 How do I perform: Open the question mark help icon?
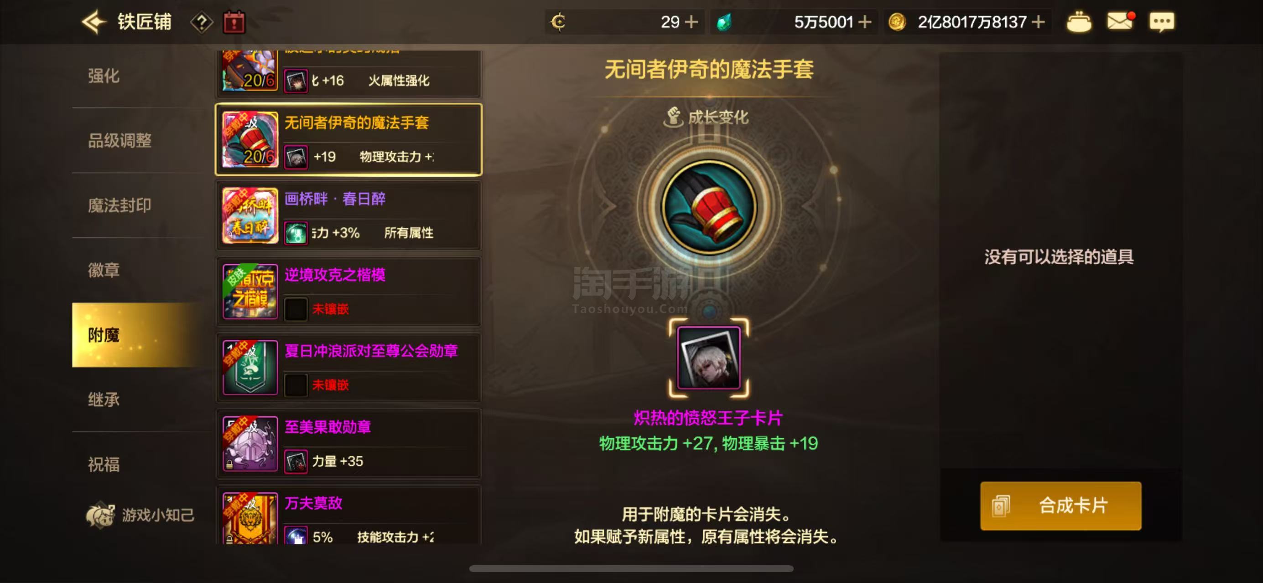pyautogui.click(x=202, y=22)
